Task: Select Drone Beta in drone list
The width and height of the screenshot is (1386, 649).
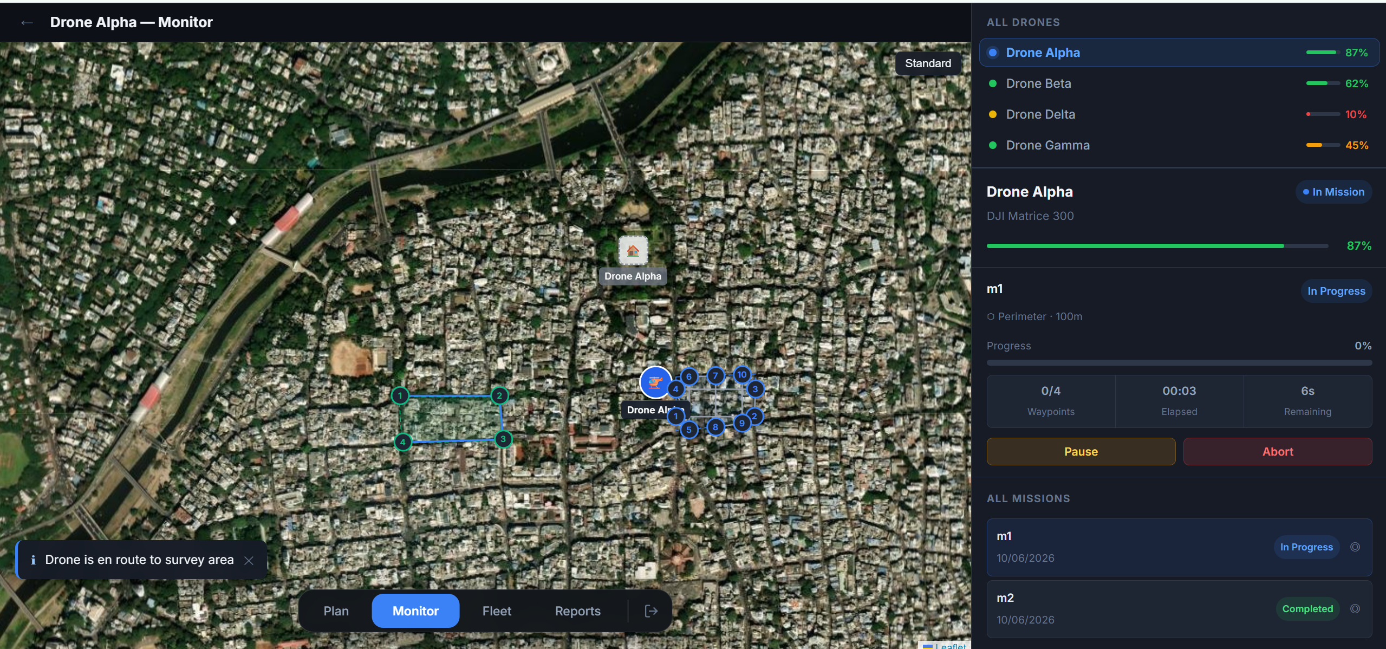Action: coord(1179,83)
